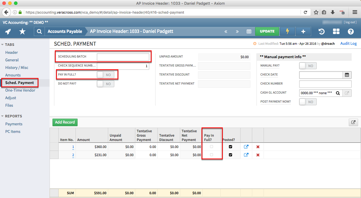Enable the Do Not Pay toggle

(x=105, y=83)
